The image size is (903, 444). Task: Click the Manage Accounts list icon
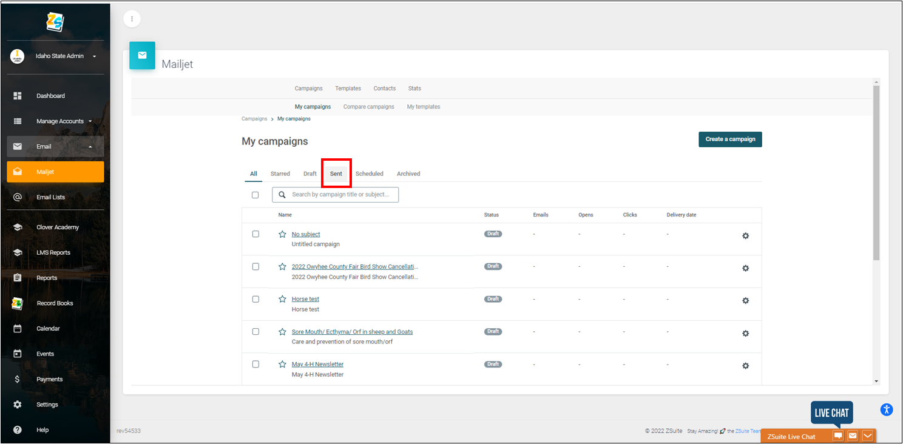[x=18, y=121]
